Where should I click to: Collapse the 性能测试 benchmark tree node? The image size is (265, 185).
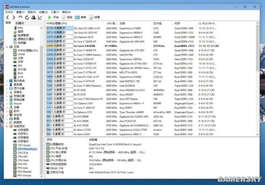7,126
